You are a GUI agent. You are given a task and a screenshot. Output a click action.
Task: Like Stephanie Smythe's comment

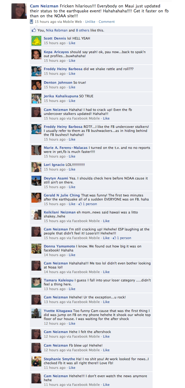pos(72,368)
